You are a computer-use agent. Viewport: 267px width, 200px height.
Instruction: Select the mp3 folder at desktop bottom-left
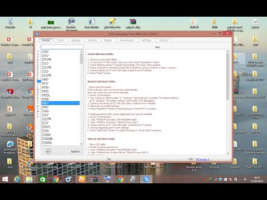pyautogui.click(x=10, y=163)
